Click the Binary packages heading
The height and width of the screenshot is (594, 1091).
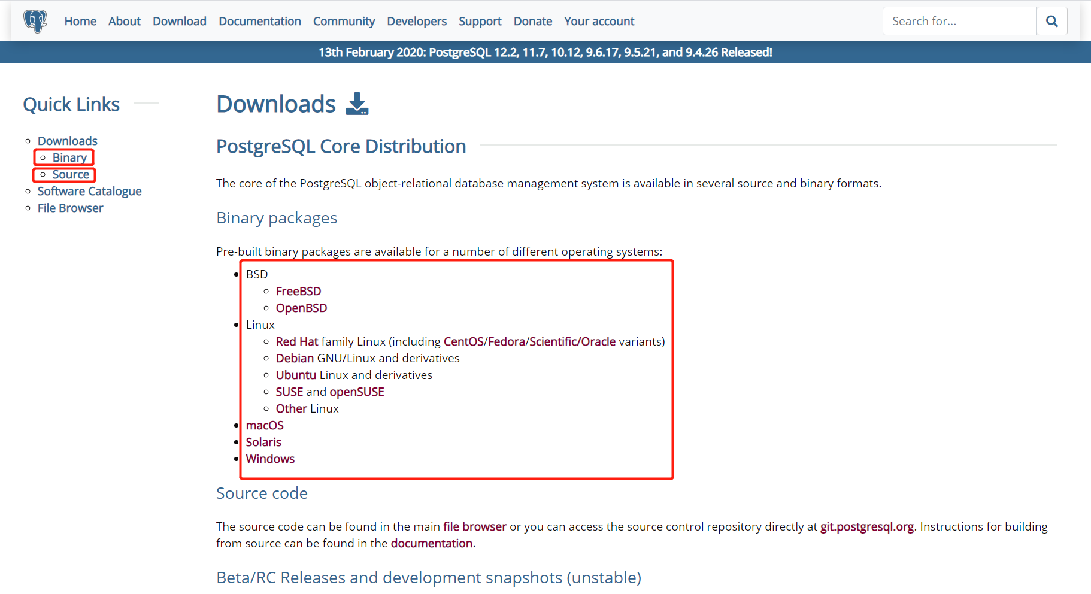click(x=277, y=218)
